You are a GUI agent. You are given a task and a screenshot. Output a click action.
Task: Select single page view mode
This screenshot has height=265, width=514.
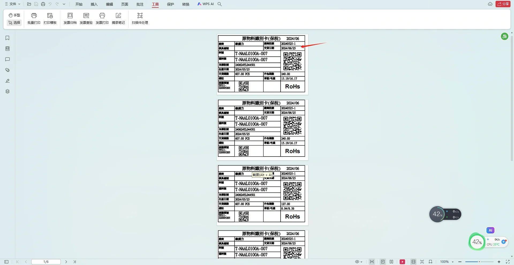click(383, 262)
